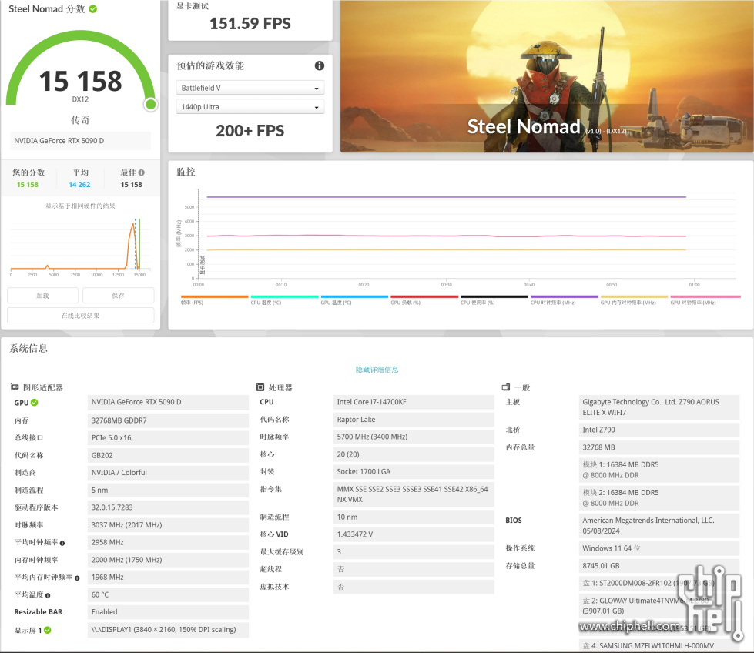Image resolution: width=754 pixels, height=653 pixels.
Task: Click the 3037 MHz (2017 MHz) clock value
Action: (168, 524)
